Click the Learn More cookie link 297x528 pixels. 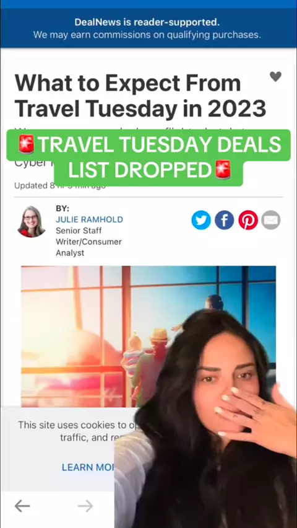pos(88,467)
